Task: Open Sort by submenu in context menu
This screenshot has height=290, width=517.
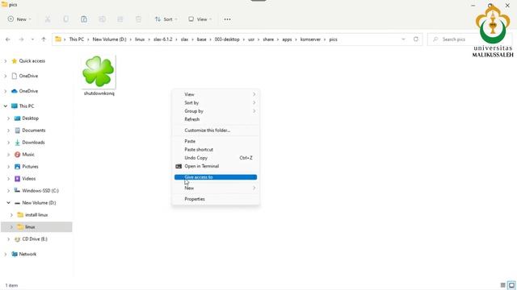Action: 216,103
